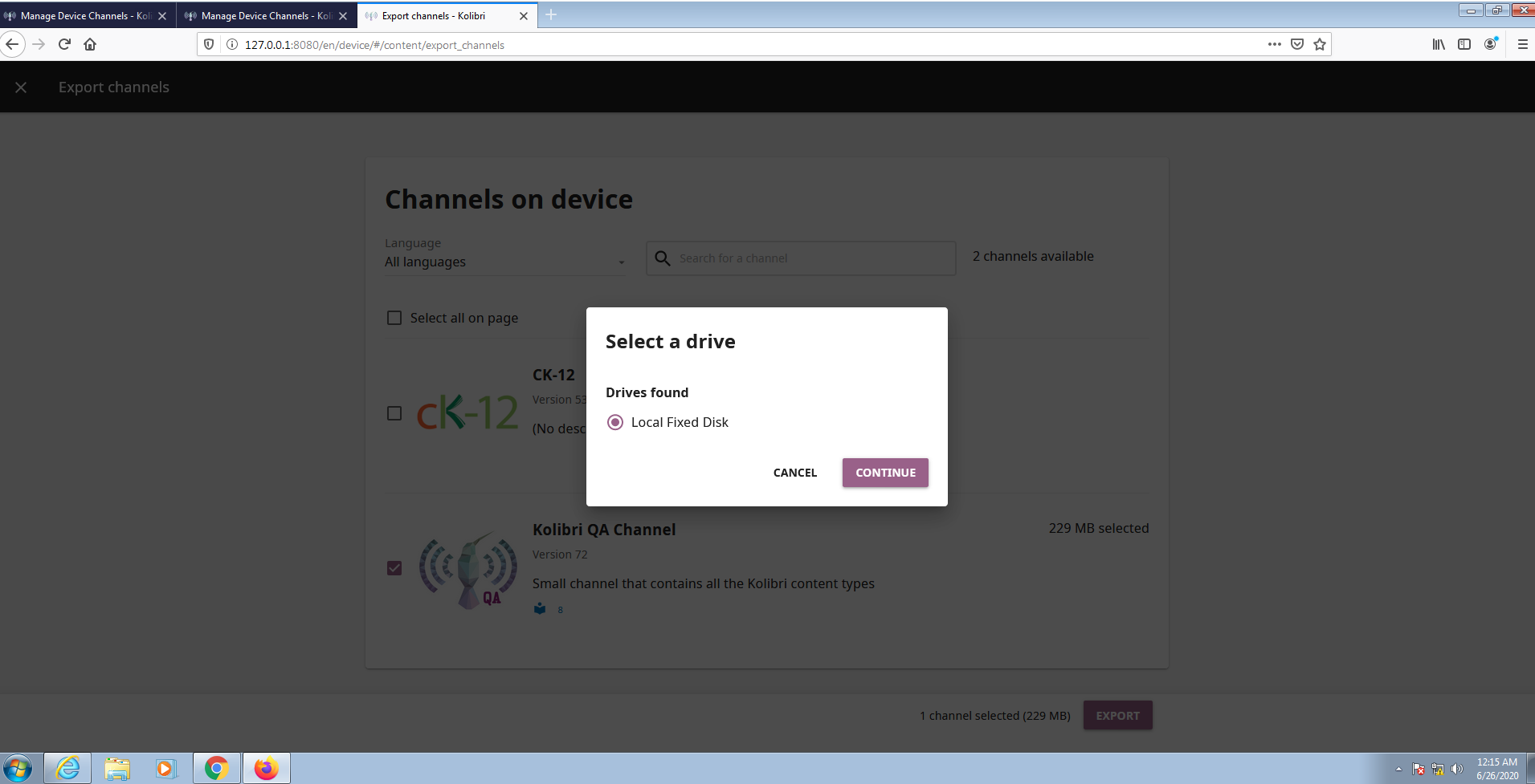1535x784 pixels.
Task: Click the Kolibri QA Channel title
Action: click(x=604, y=530)
